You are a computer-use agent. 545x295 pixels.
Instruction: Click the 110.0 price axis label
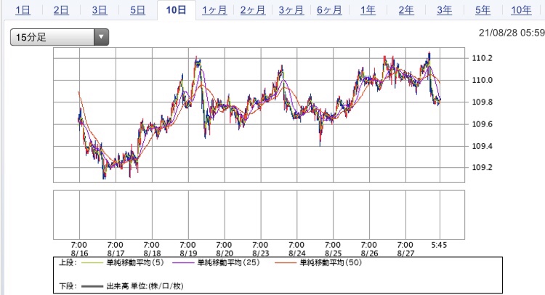[482, 80]
